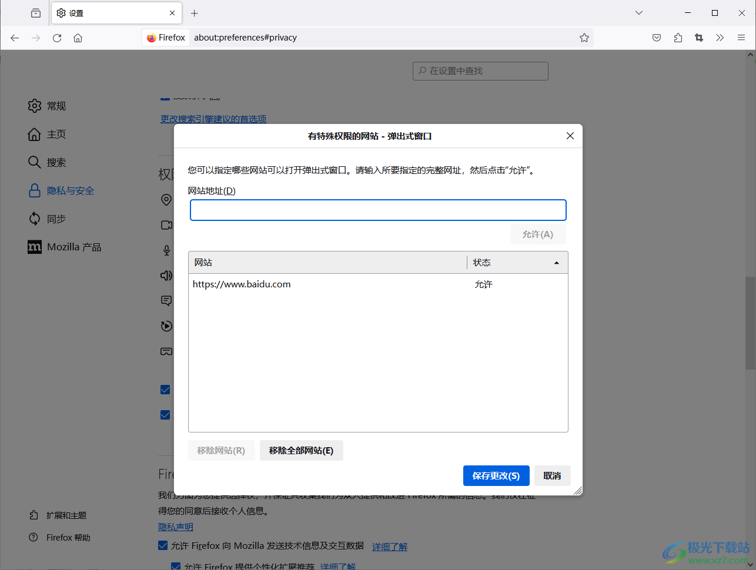Click the 取消 button
756x570 pixels.
coord(552,476)
